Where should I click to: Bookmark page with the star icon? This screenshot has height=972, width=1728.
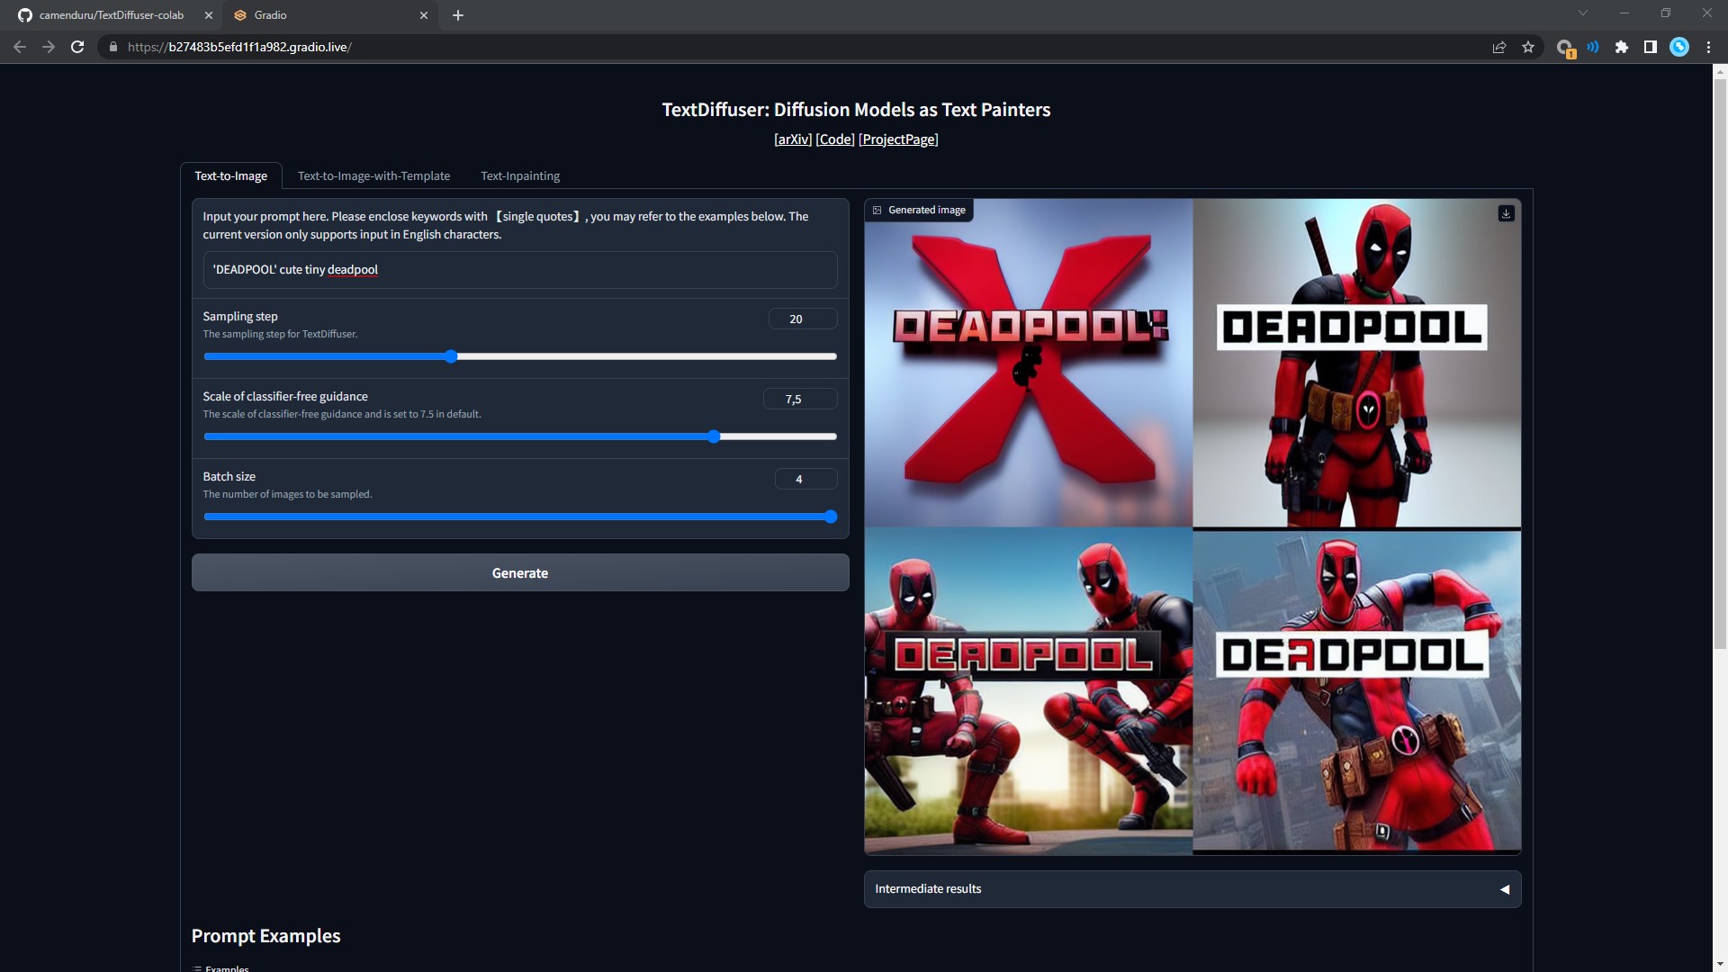tap(1528, 47)
